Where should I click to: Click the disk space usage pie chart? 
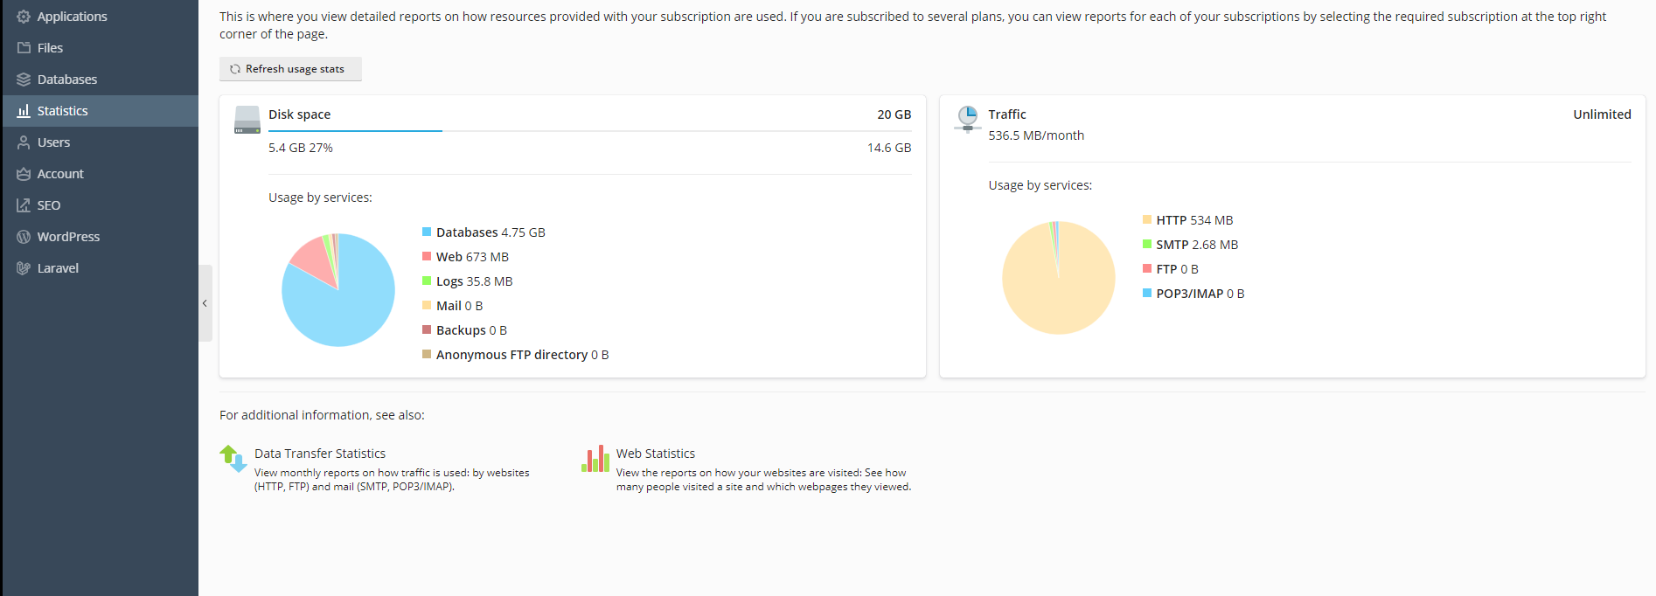(338, 290)
